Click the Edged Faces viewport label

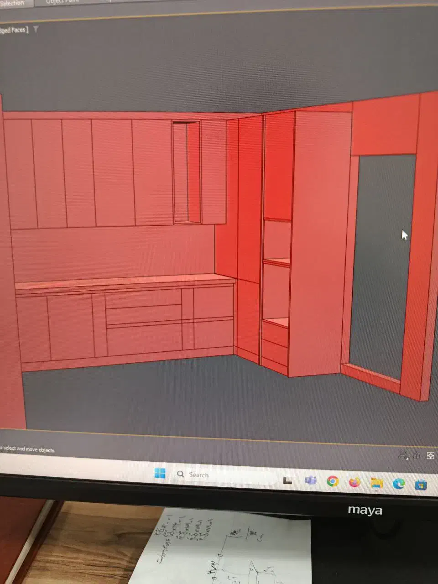(x=14, y=30)
